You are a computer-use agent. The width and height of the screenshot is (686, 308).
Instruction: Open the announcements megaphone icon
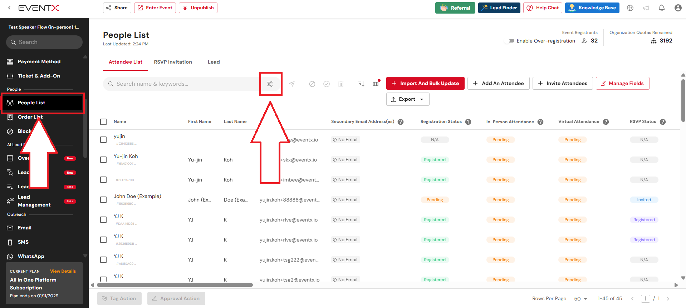646,8
